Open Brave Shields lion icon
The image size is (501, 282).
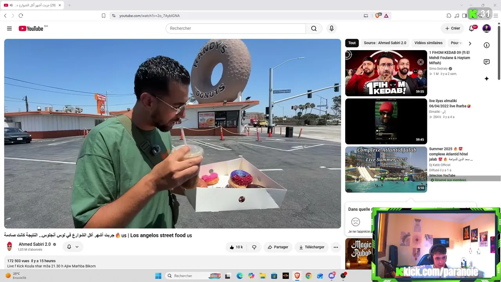(378, 16)
